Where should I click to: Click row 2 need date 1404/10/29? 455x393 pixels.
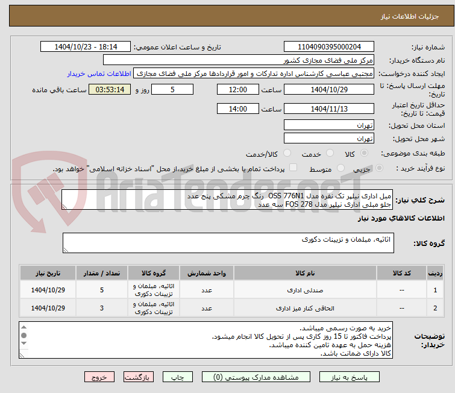tap(48, 308)
